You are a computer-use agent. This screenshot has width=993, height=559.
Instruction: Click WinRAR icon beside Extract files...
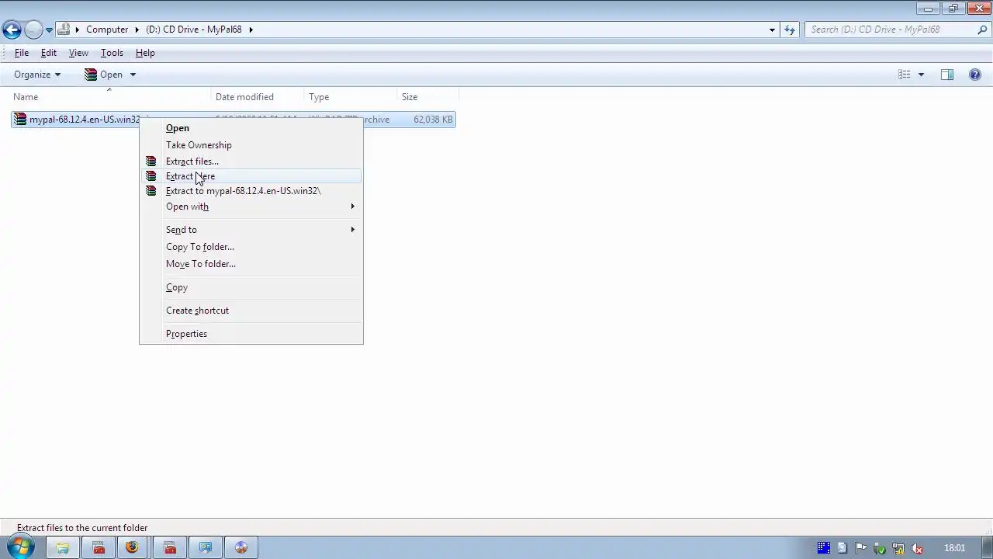[151, 161]
